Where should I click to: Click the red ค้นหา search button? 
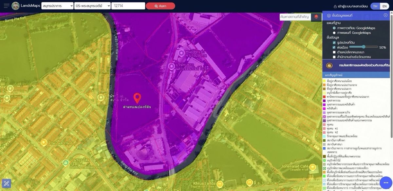160,6
